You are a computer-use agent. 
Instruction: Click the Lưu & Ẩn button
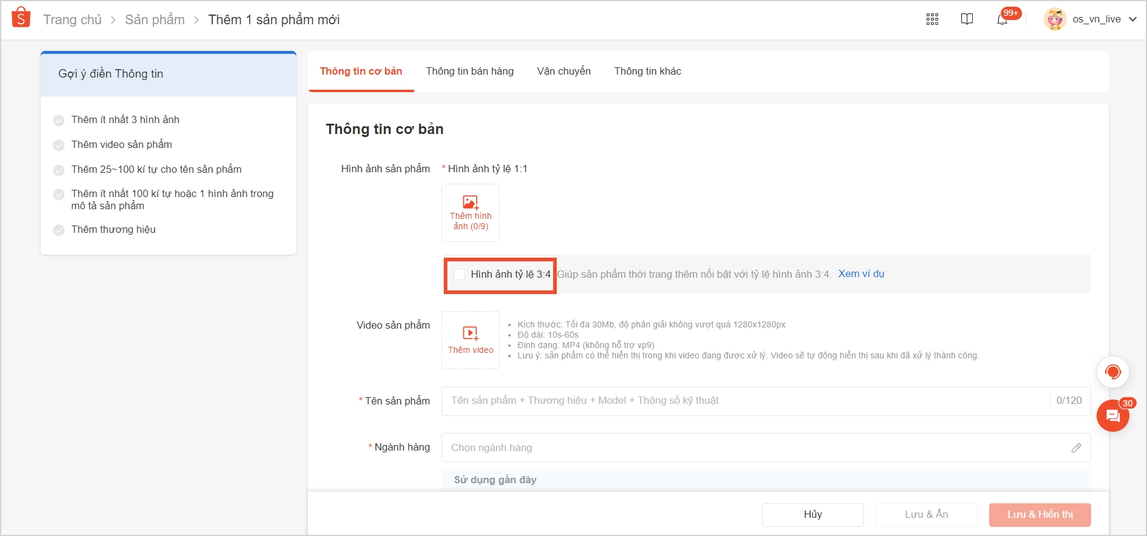point(927,515)
